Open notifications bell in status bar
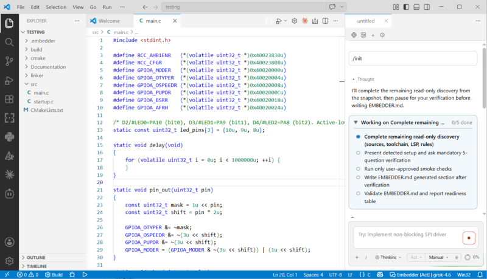The width and height of the screenshot is (487, 279). pos(480,275)
